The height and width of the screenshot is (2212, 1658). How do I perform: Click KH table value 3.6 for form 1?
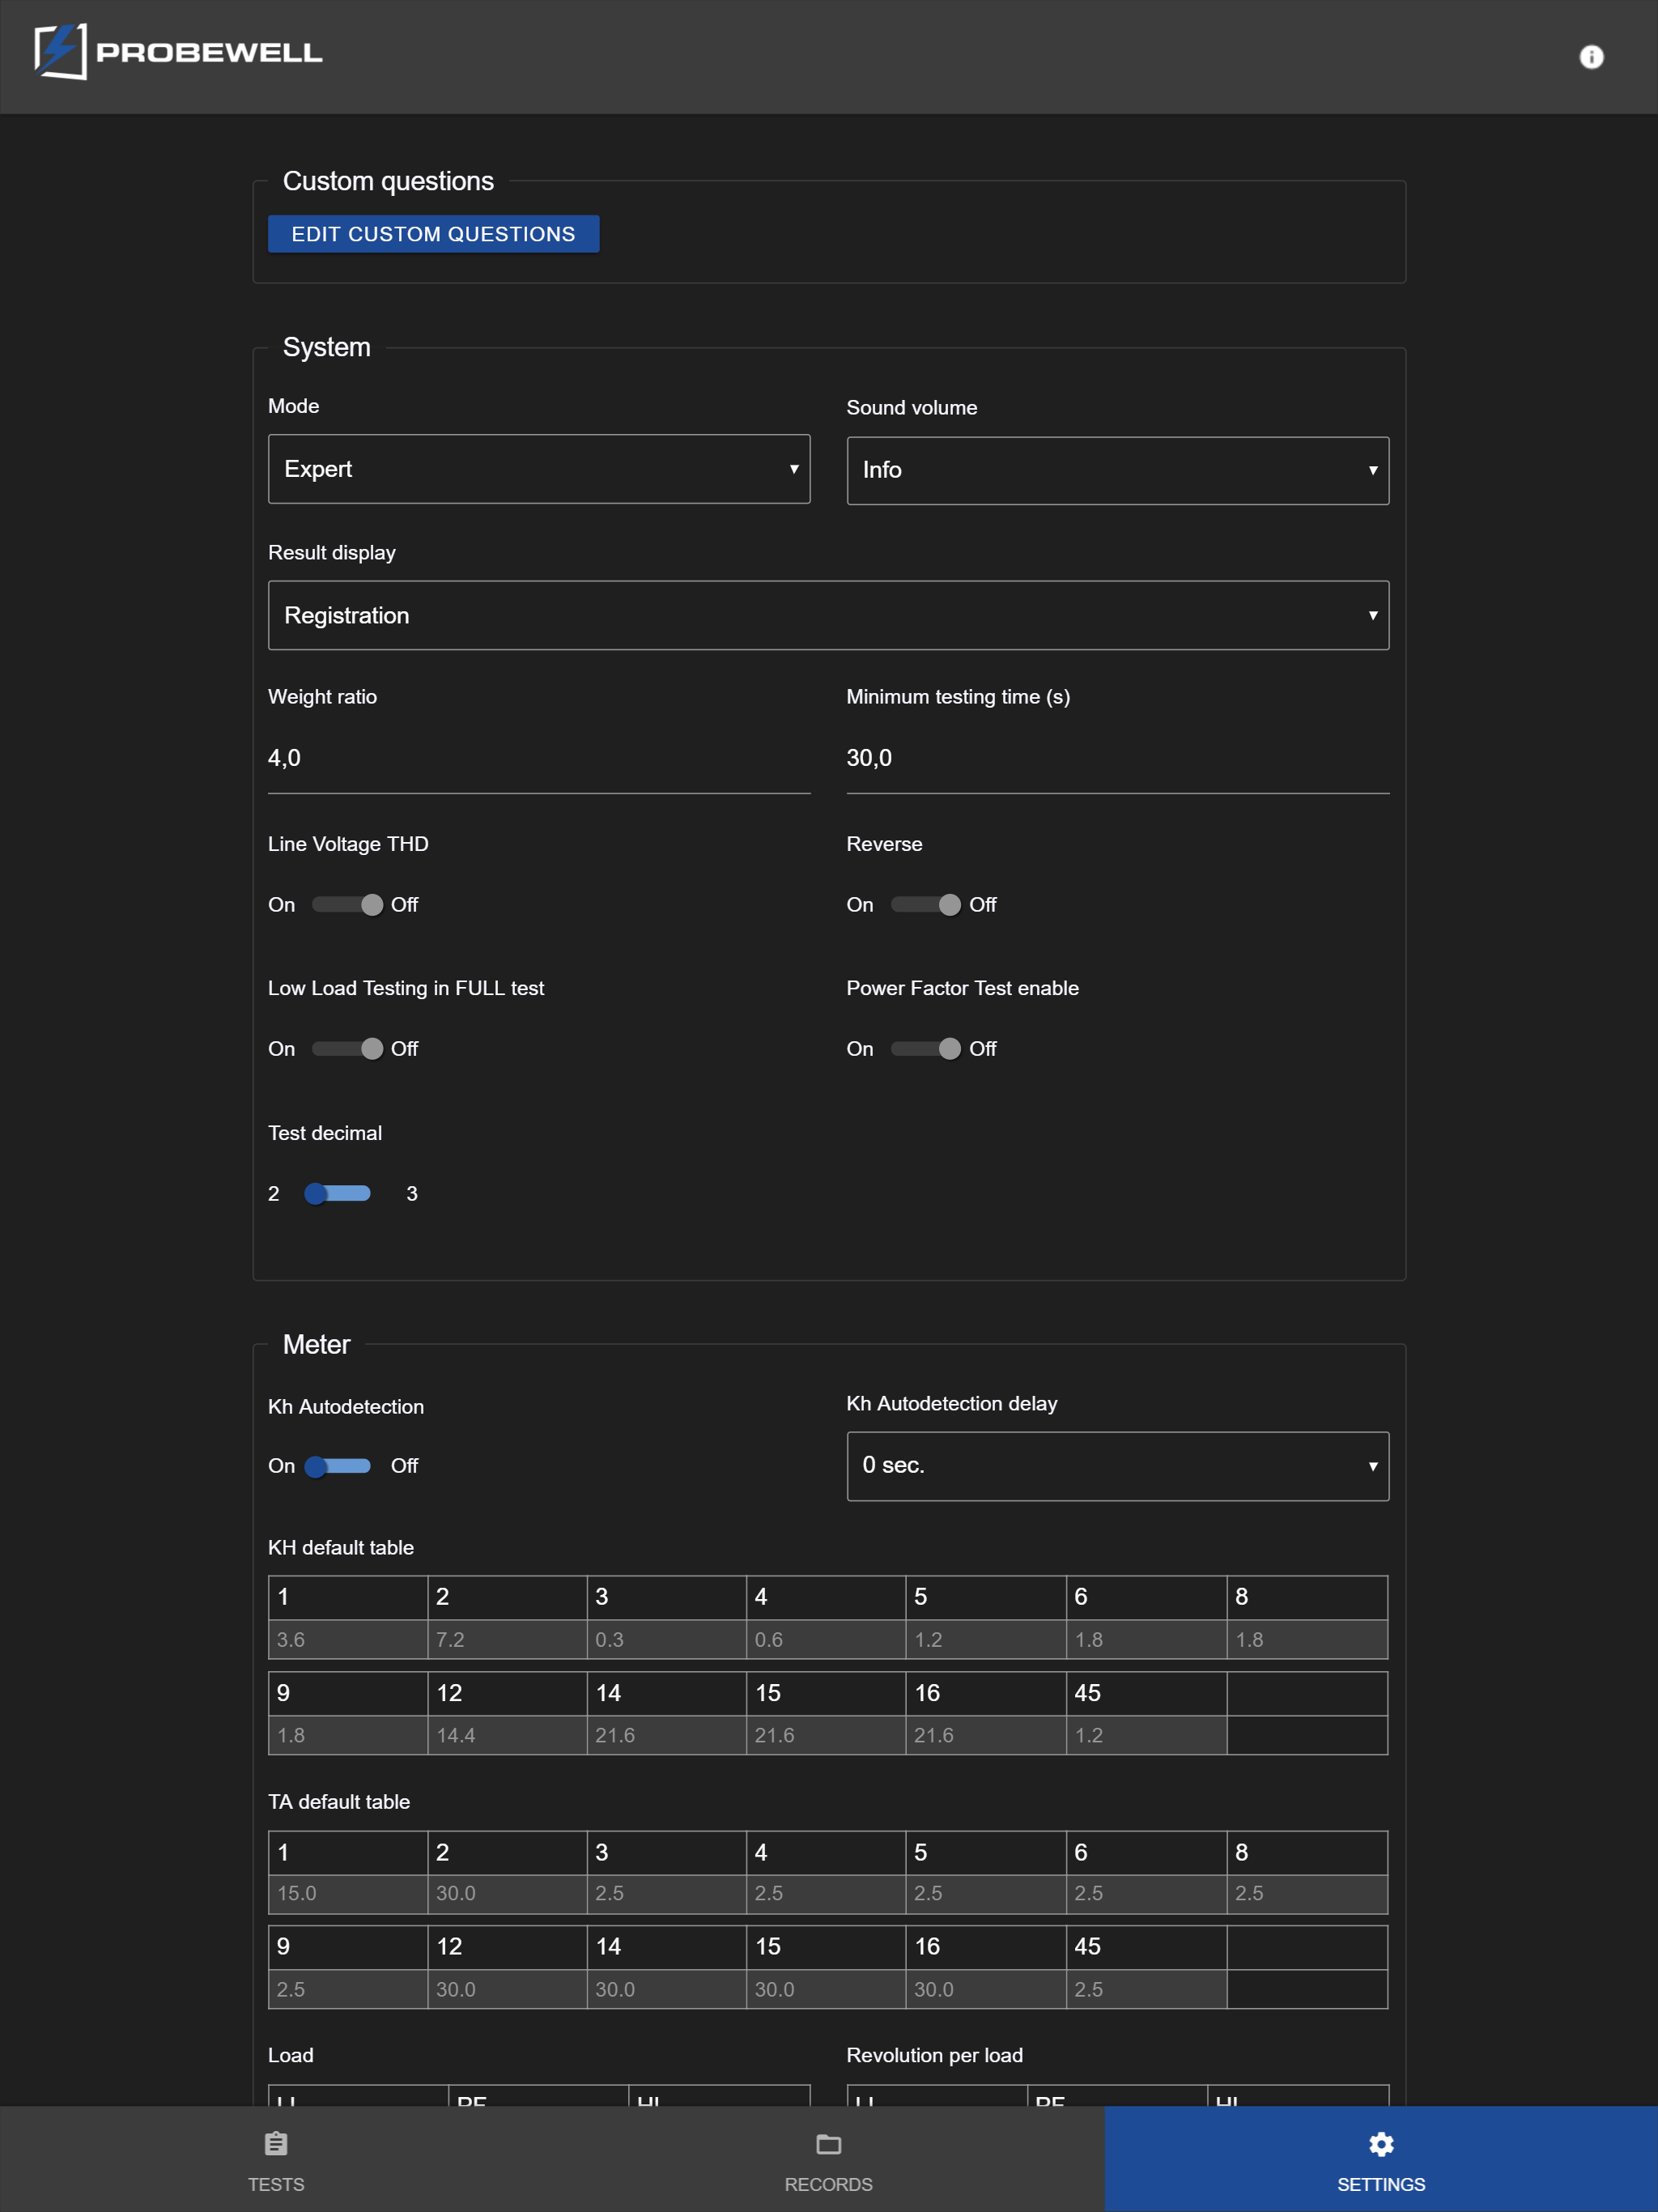(x=348, y=1639)
